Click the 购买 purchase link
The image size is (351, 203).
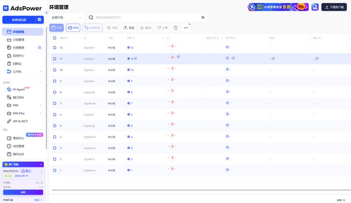pyautogui.click(x=38, y=200)
